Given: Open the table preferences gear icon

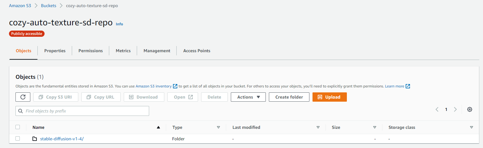Looking at the screenshot, I should point(469,109).
